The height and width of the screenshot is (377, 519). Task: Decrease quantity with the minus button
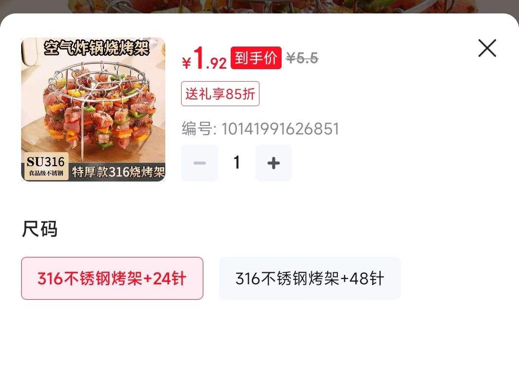pyautogui.click(x=199, y=163)
